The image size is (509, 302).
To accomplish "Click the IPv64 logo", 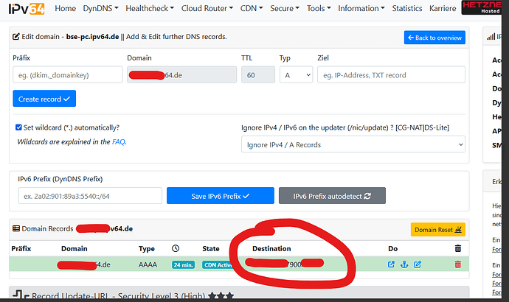I will 25,9.
